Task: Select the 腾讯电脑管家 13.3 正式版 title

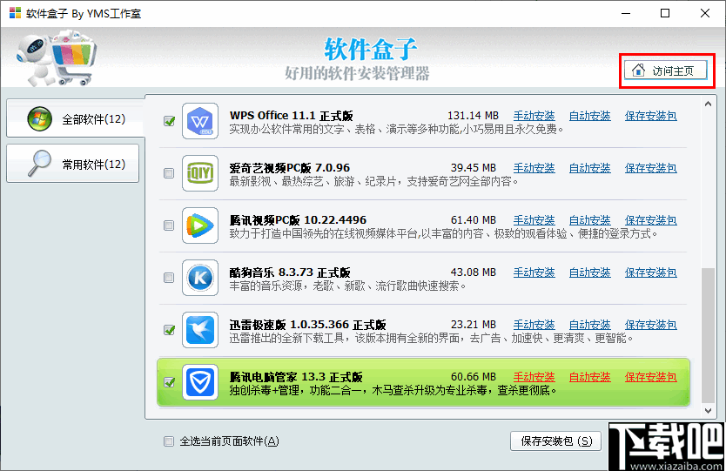Action: tap(296, 378)
